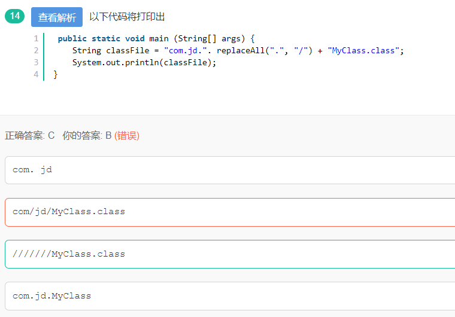Click line number 1 in the code gutter
455x317 pixels.
(x=36, y=38)
